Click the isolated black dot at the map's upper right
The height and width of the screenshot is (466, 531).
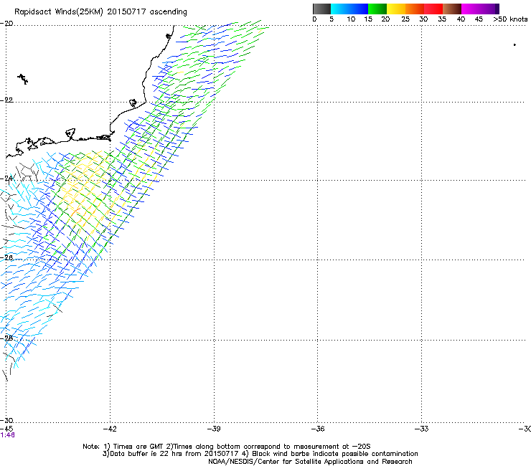514,44
